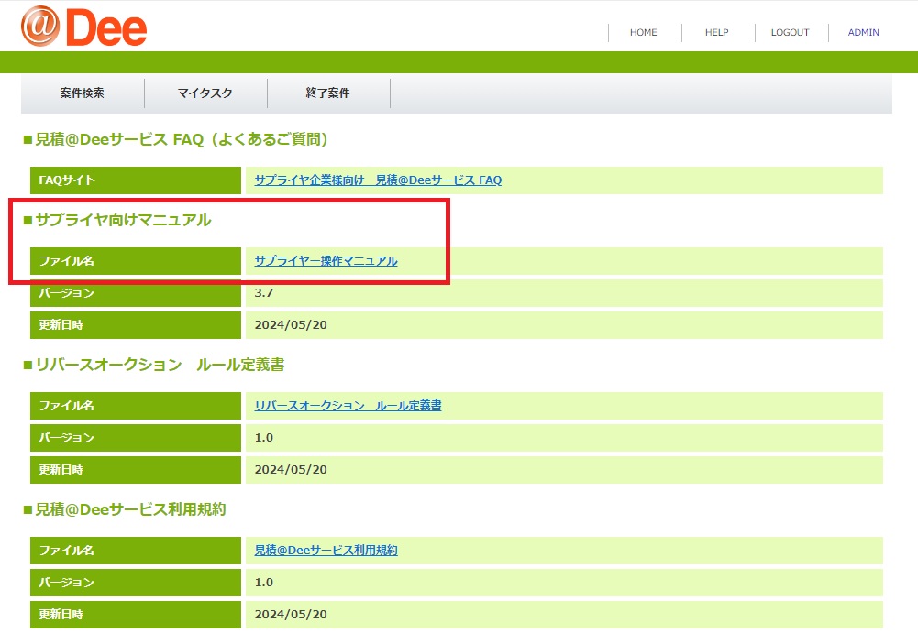The width and height of the screenshot is (918, 644).
Task: Open the ADMIN link
Action: pos(864,33)
